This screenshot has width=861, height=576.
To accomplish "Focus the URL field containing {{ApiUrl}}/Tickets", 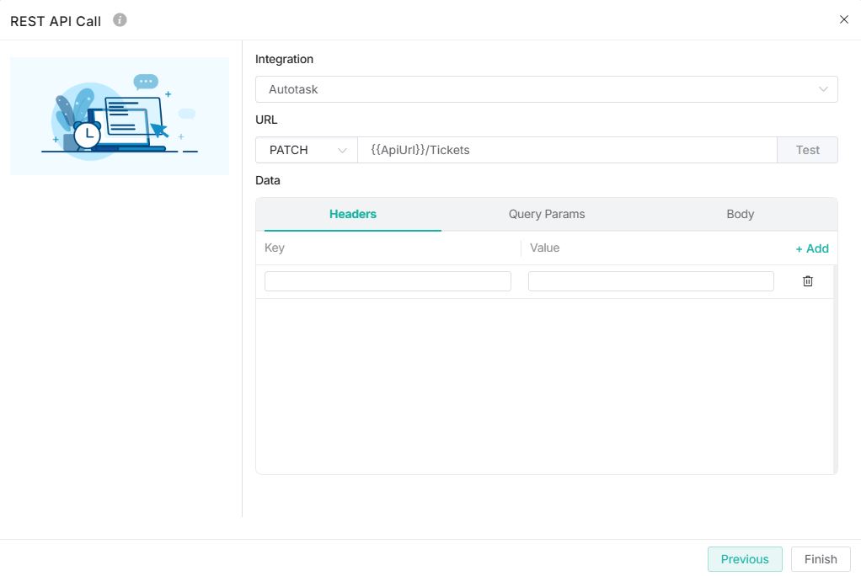I will point(566,150).
